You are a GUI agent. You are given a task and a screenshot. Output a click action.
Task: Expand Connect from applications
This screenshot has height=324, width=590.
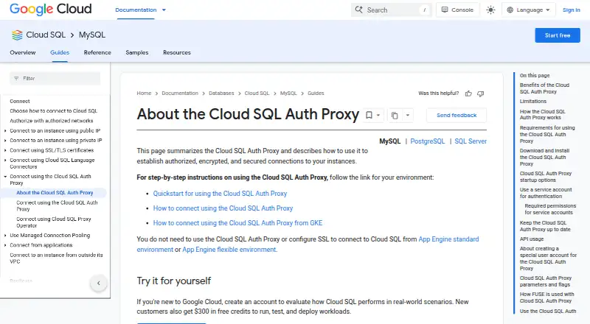pyautogui.click(x=5, y=245)
